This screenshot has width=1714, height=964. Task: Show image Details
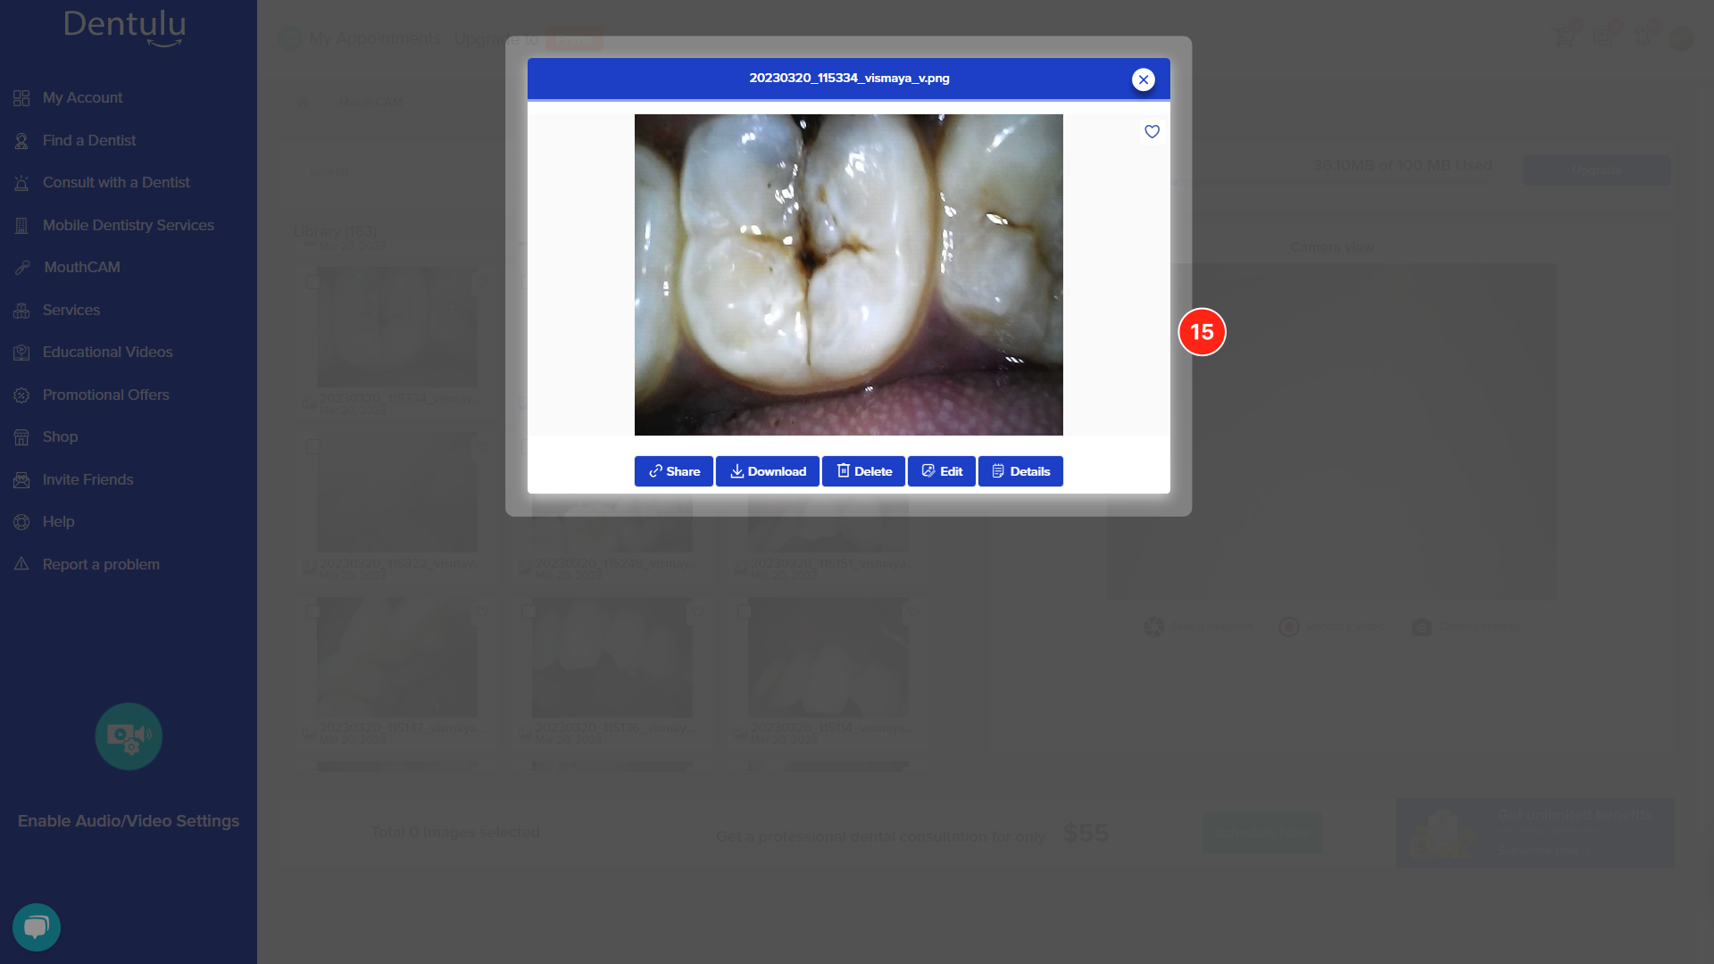click(1020, 471)
